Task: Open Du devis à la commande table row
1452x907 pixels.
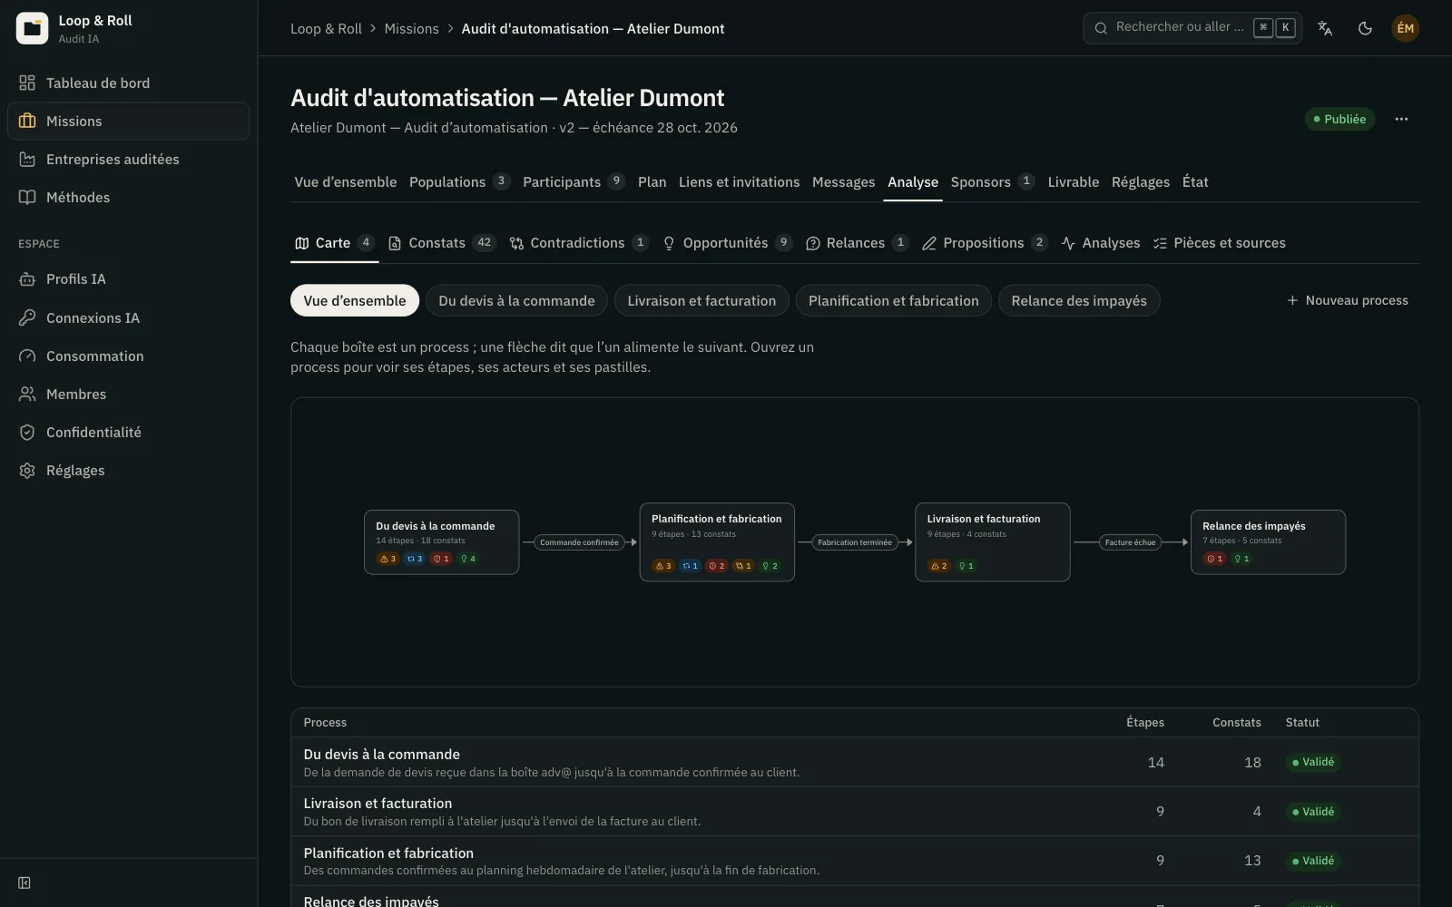Action: (854, 762)
